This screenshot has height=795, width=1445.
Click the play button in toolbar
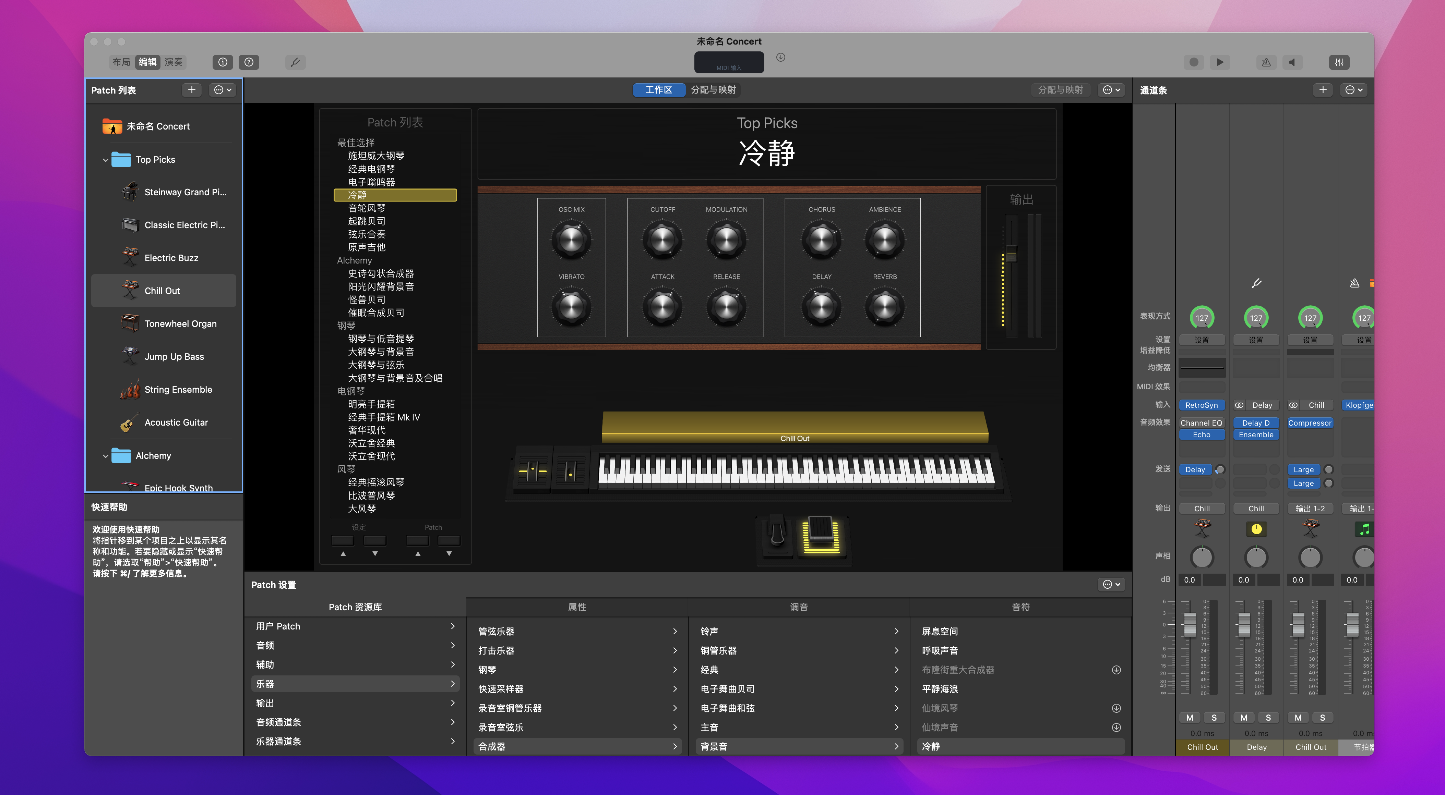pos(1219,62)
